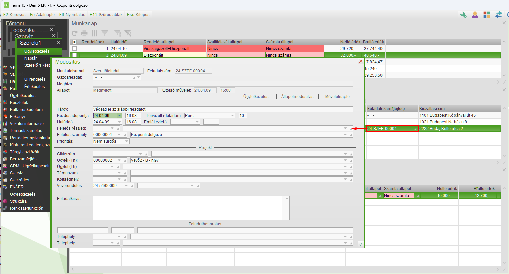
Task: Select Naptár in the Szerelő1 menu
Action: pos(30,58)
